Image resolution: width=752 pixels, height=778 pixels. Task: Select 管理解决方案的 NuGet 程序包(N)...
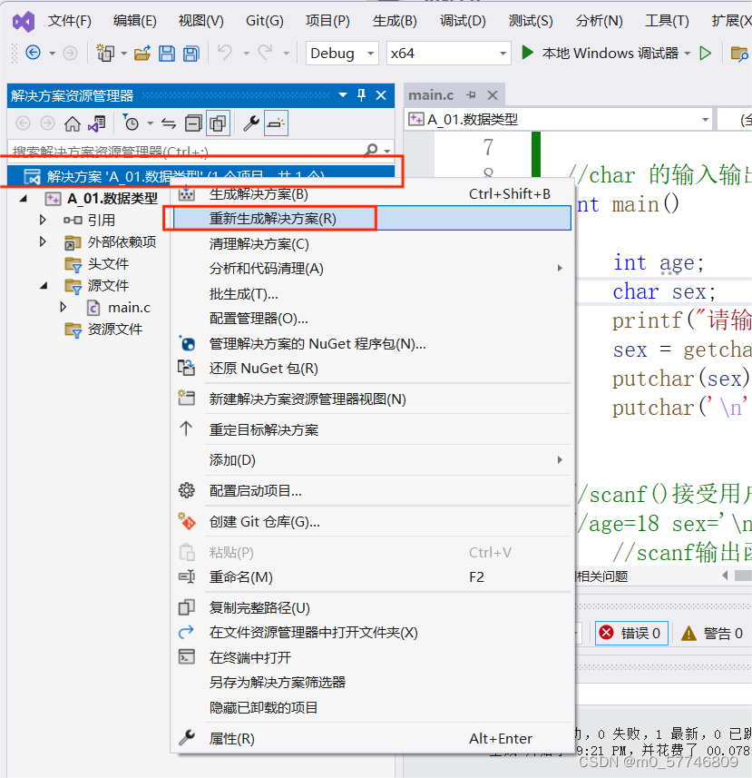pos(372,343)
